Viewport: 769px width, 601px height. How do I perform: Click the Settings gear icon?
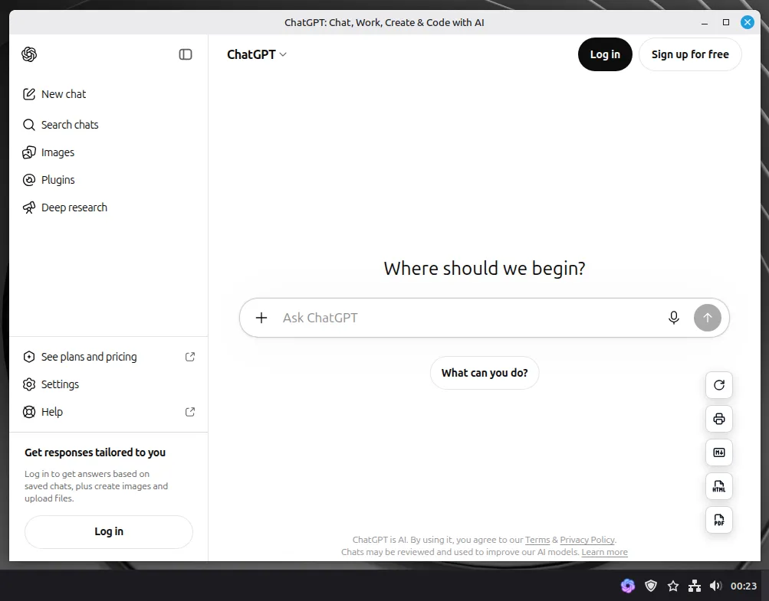(29, 384)
